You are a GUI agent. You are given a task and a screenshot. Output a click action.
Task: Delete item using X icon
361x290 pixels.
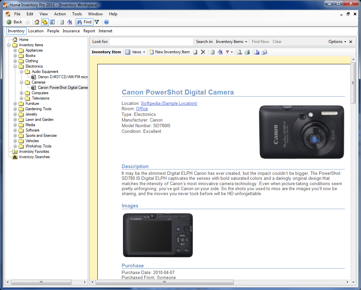tap(203, 52)
